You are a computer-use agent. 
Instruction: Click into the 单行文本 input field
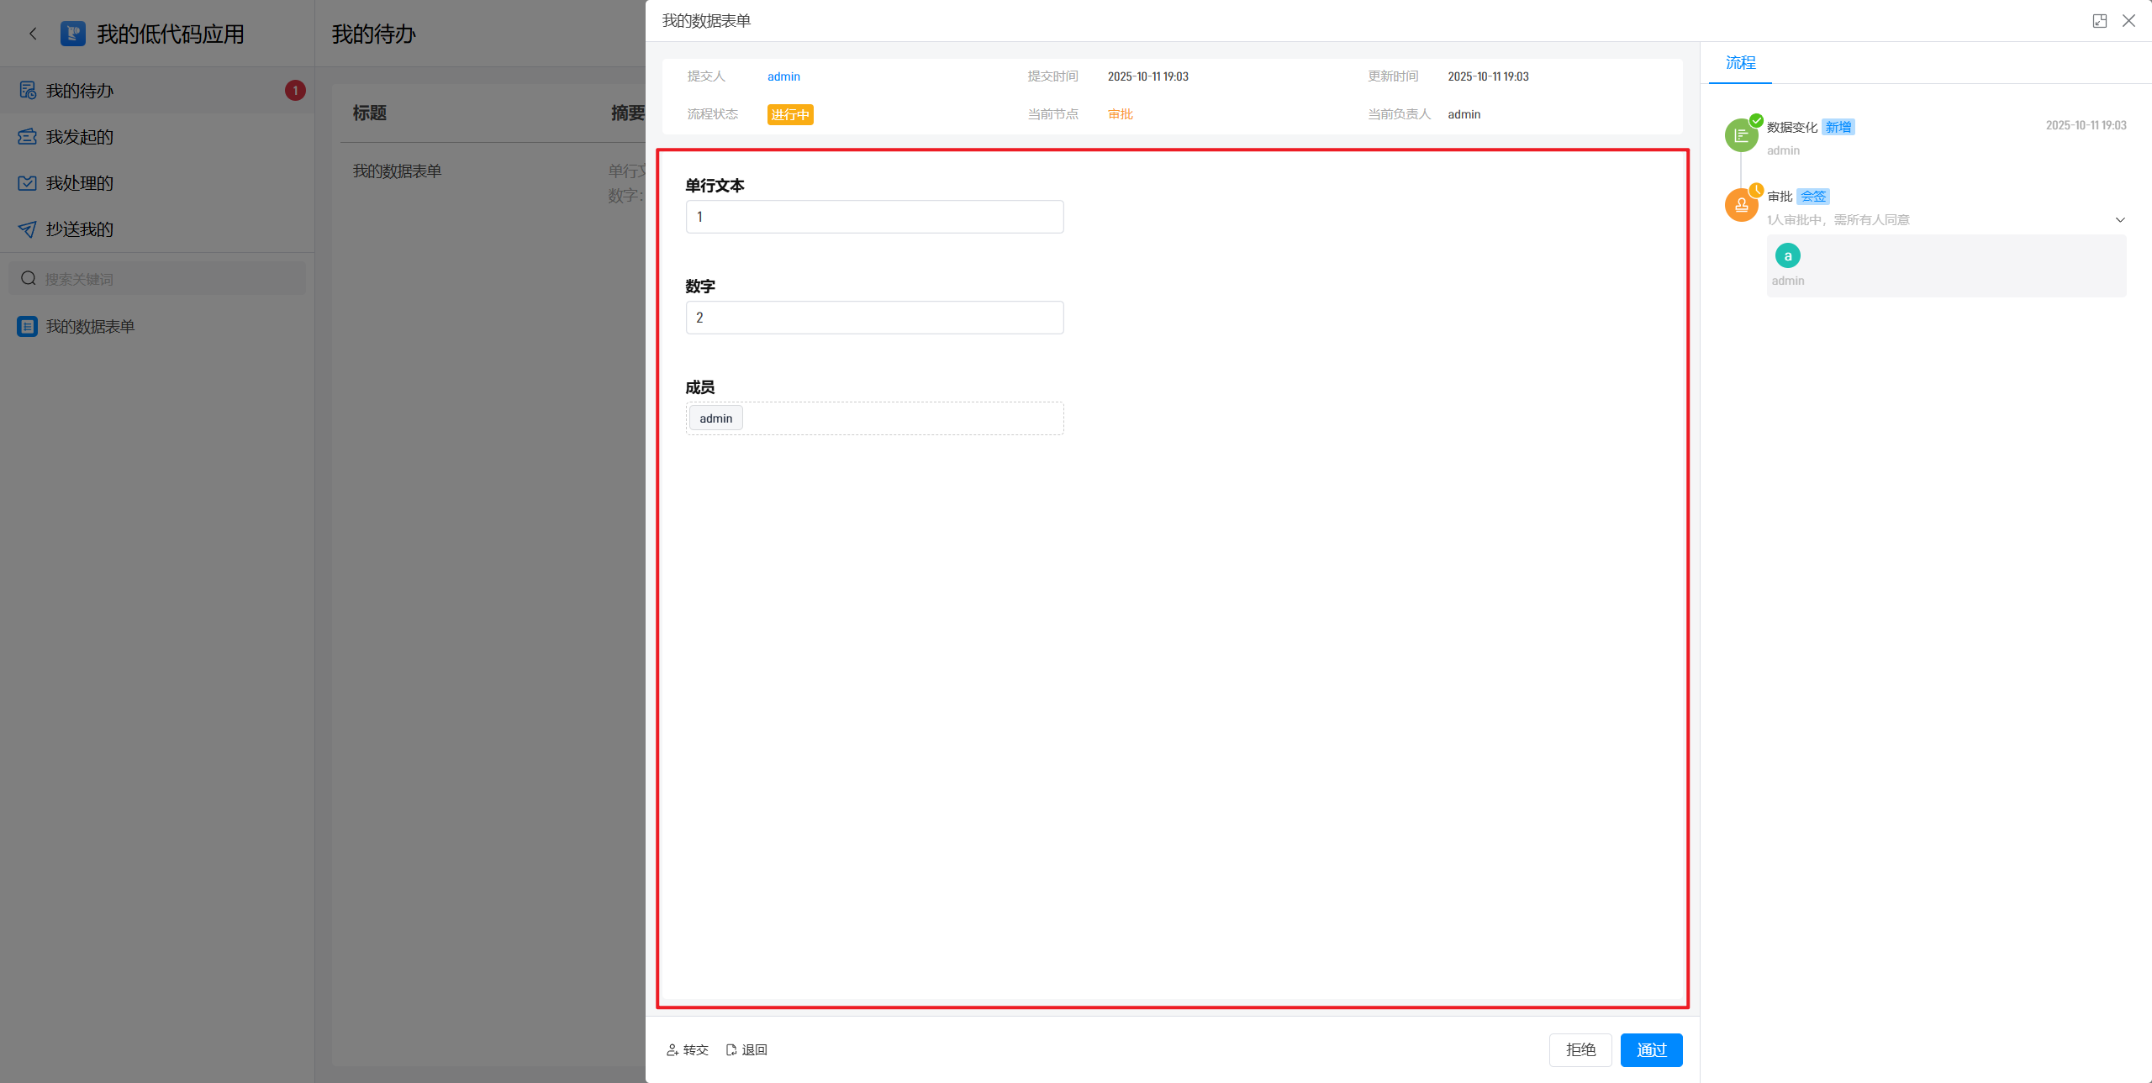(874, 217)
